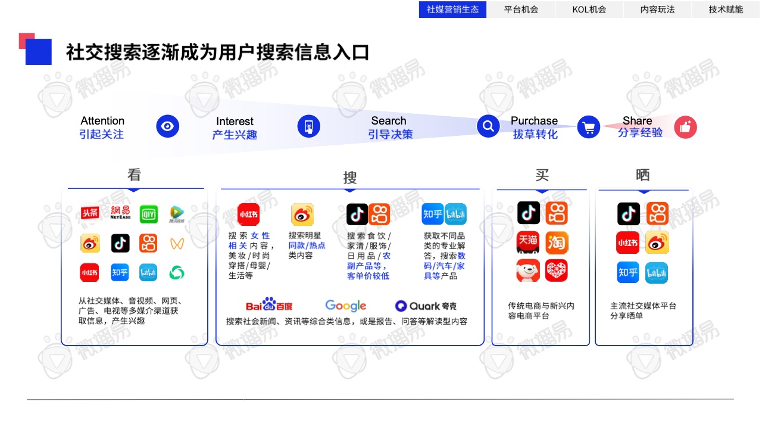
Task: Click the 传统电商与新兴内容电商平台 caption
Action: pos(541,311)
